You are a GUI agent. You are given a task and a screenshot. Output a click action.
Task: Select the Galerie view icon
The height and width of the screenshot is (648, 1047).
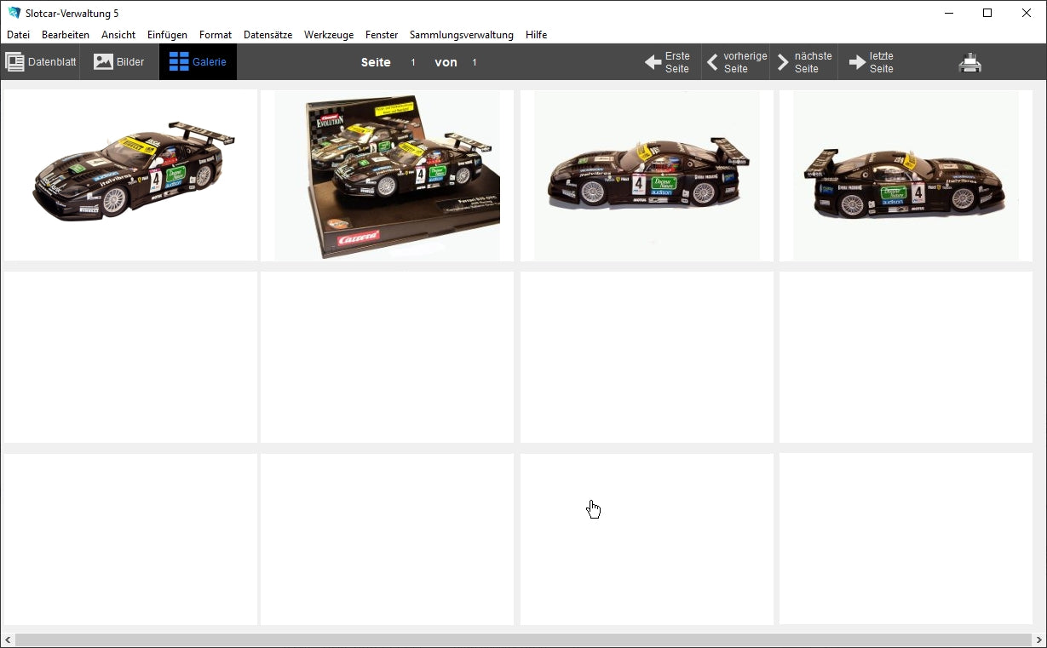coord(180,61)
